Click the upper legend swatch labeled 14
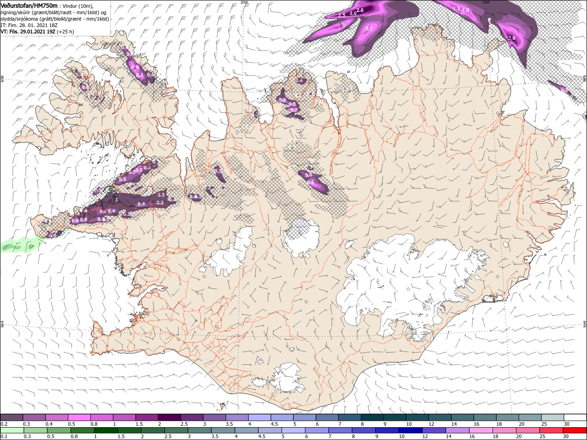 462,418
